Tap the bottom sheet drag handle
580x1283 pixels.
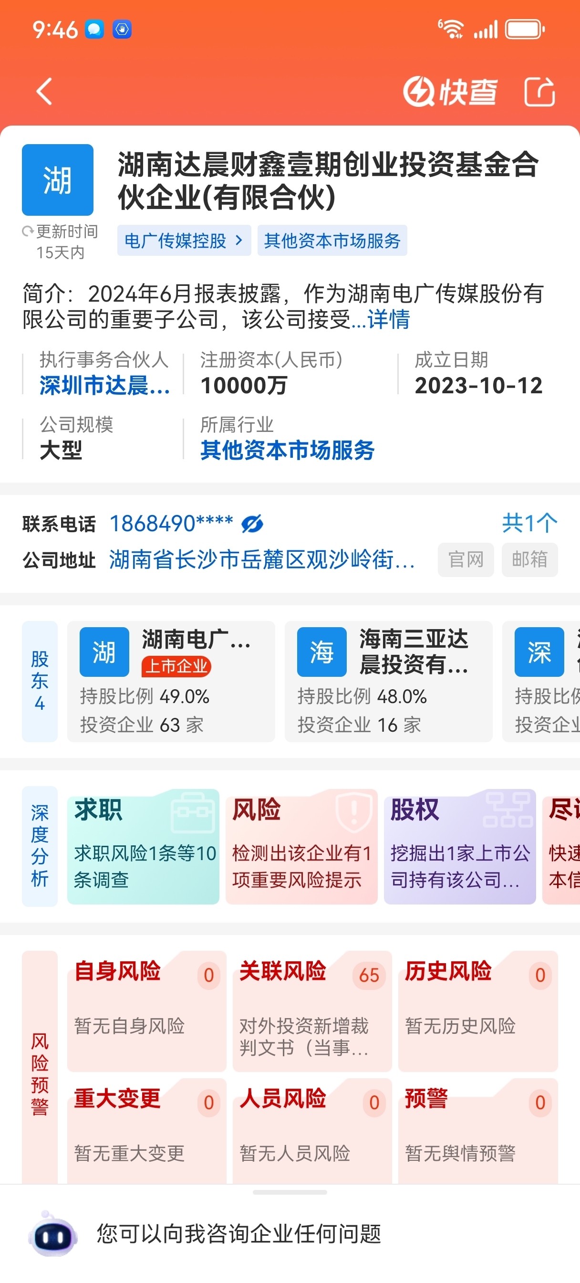(290, 1192)
